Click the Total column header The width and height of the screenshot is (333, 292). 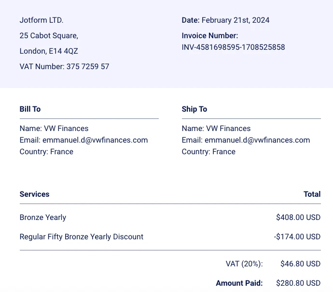312,194
